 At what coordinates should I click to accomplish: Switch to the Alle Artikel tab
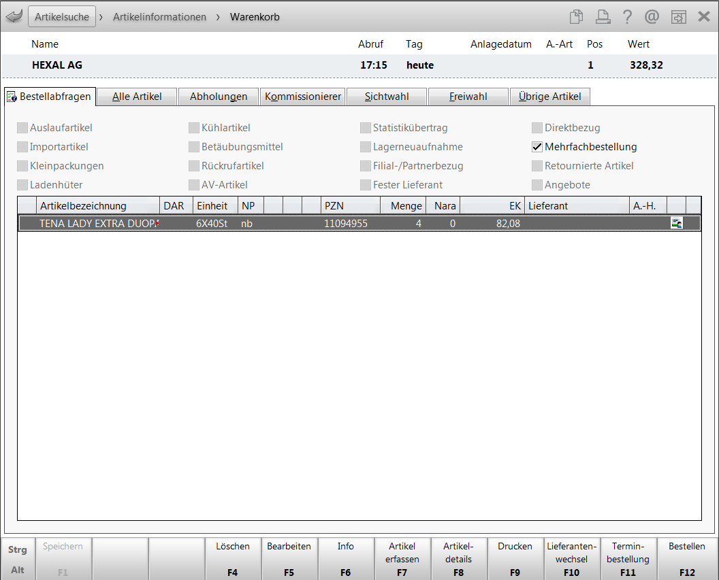pyautogui.click(x=137, y=97)
